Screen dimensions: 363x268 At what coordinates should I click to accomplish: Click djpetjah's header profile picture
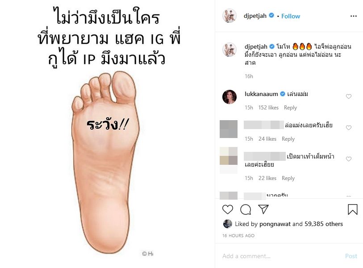click(x=229, y=16)
